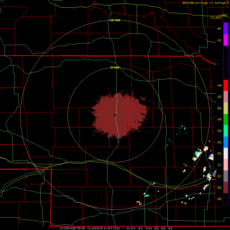230x230 pixels.
Task: Click the yellow BD big drops swatch
Action: (226, 108)
